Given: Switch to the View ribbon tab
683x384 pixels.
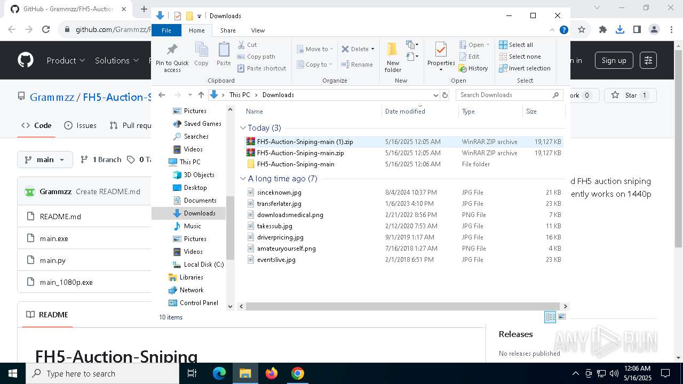Looking at the screenshot, I should click(258, 30).
